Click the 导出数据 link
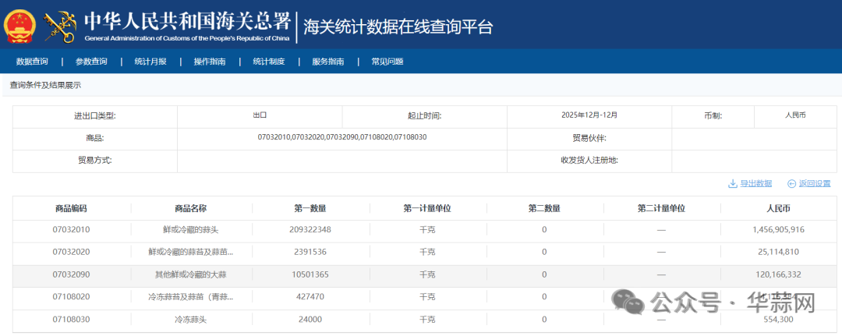This screenshot has height=336, width=842. point(755,184)
